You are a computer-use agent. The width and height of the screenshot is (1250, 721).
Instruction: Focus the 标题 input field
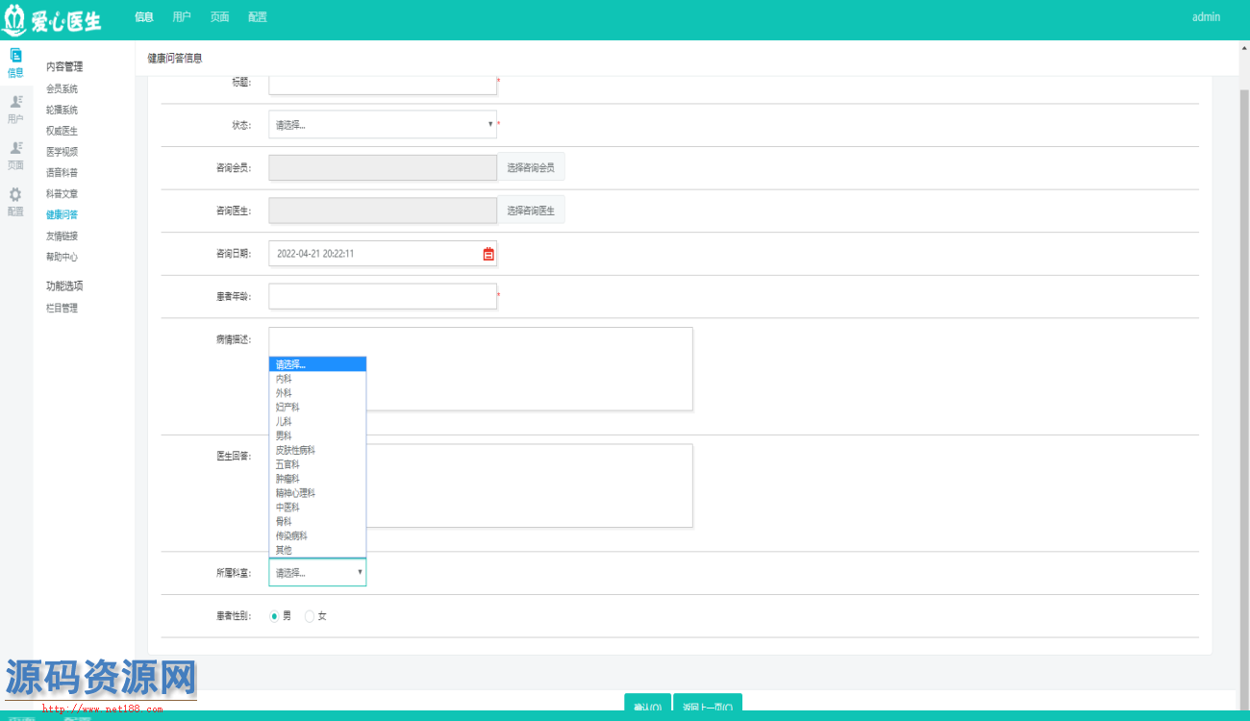tap(383, 84)
